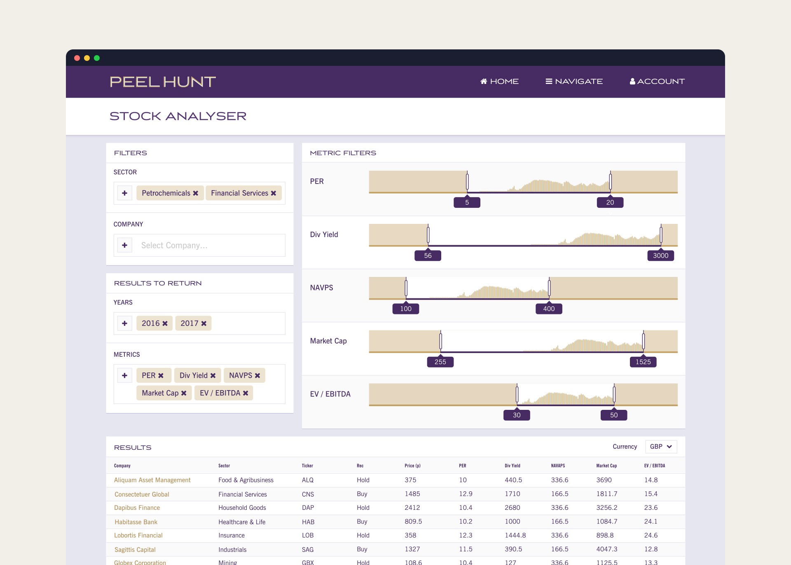Add a metric with the plus icon

point(124,375)
